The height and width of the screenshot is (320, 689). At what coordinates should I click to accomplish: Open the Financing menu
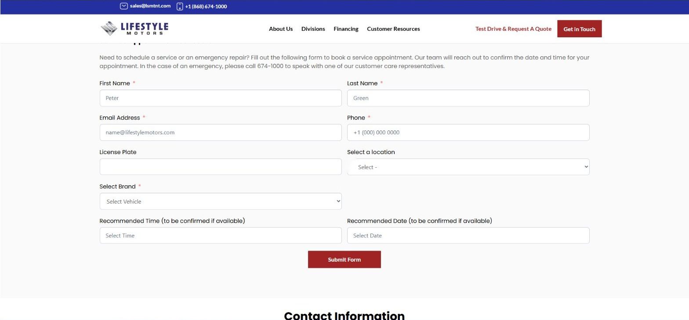346,29
